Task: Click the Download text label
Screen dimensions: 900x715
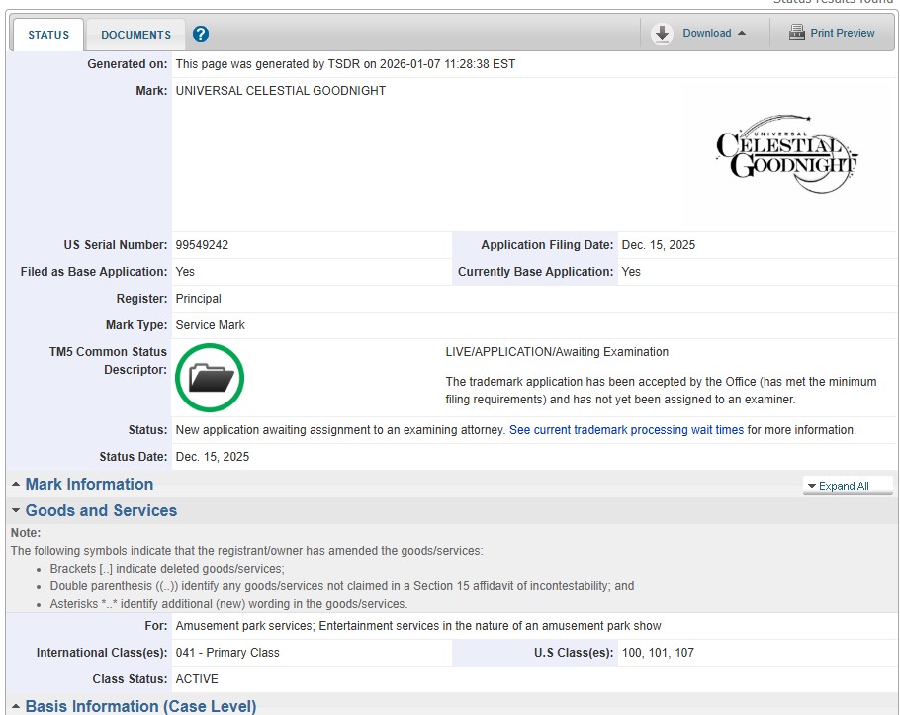Action: click(x=706, y=33)
